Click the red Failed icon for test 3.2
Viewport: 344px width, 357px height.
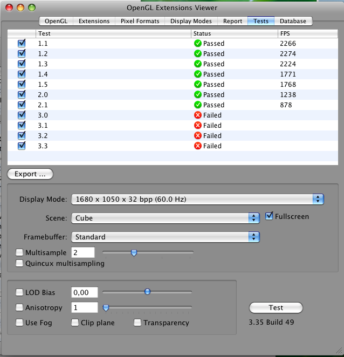[x=198, y=135]
